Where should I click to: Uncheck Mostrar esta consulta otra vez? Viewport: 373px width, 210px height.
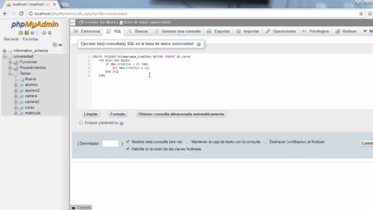(x=128, y=141)
